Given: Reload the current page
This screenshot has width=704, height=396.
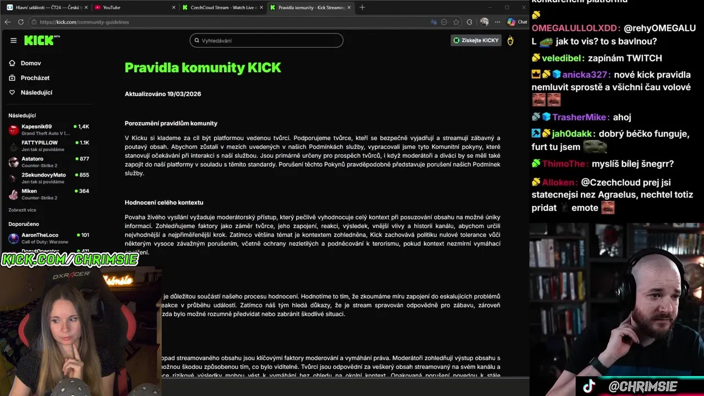Looking at the screenshot, I should [21, 22].
